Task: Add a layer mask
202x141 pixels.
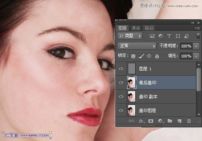Action: [151, 121]
